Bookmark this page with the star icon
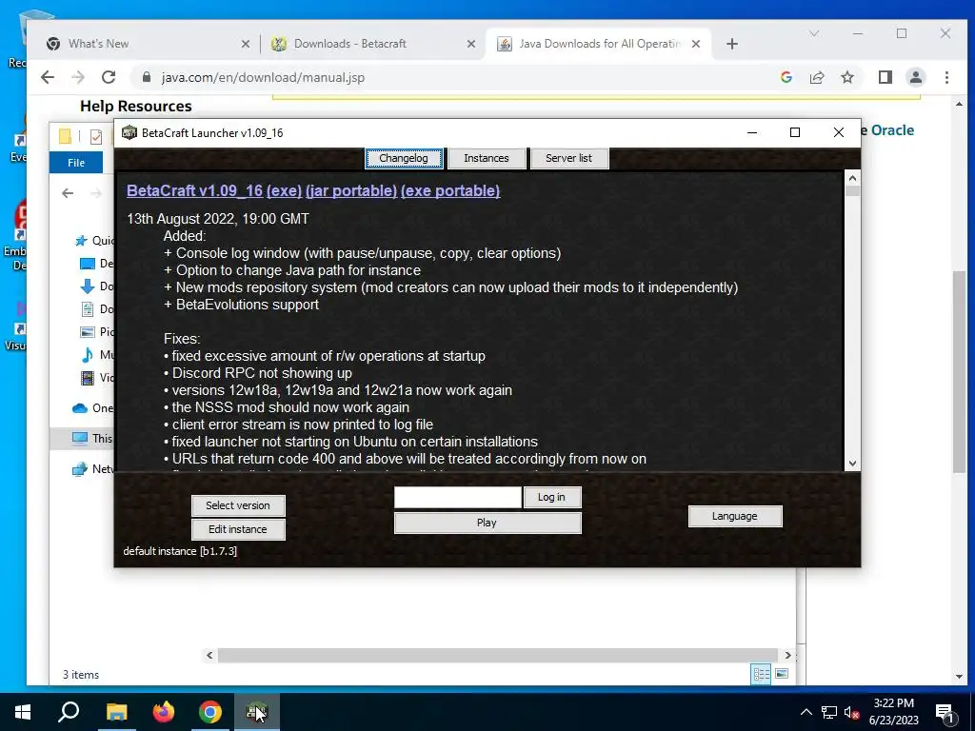Viewport: 975px width, 731px height. pyautogui.click(x=846, y=77)
